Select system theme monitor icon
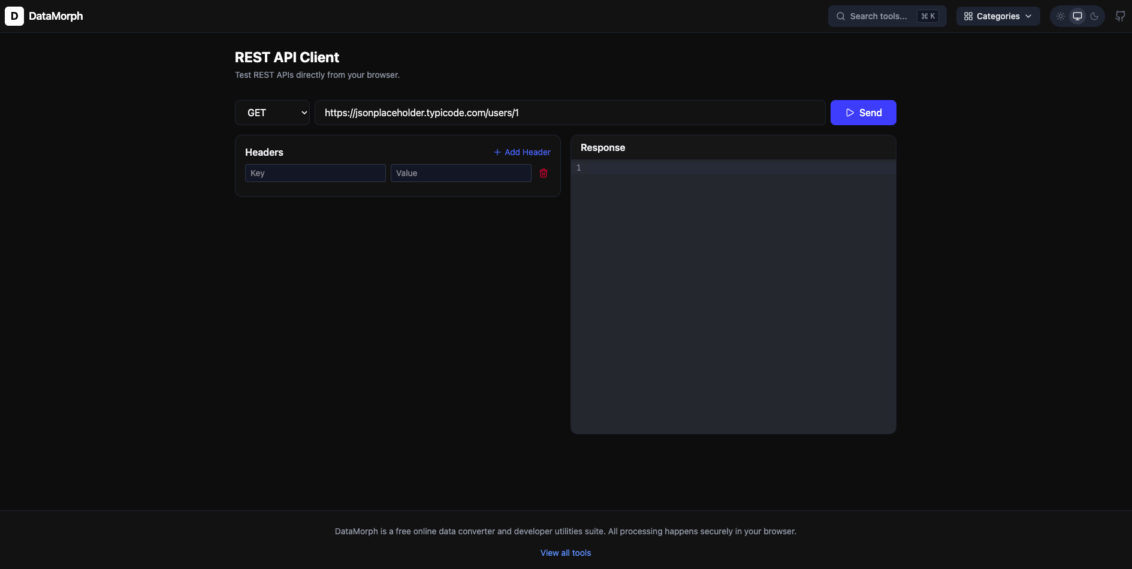 1077,16
